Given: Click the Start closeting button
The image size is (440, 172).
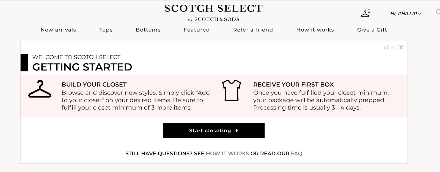Looking at the screenshot, I should (214, 130).
